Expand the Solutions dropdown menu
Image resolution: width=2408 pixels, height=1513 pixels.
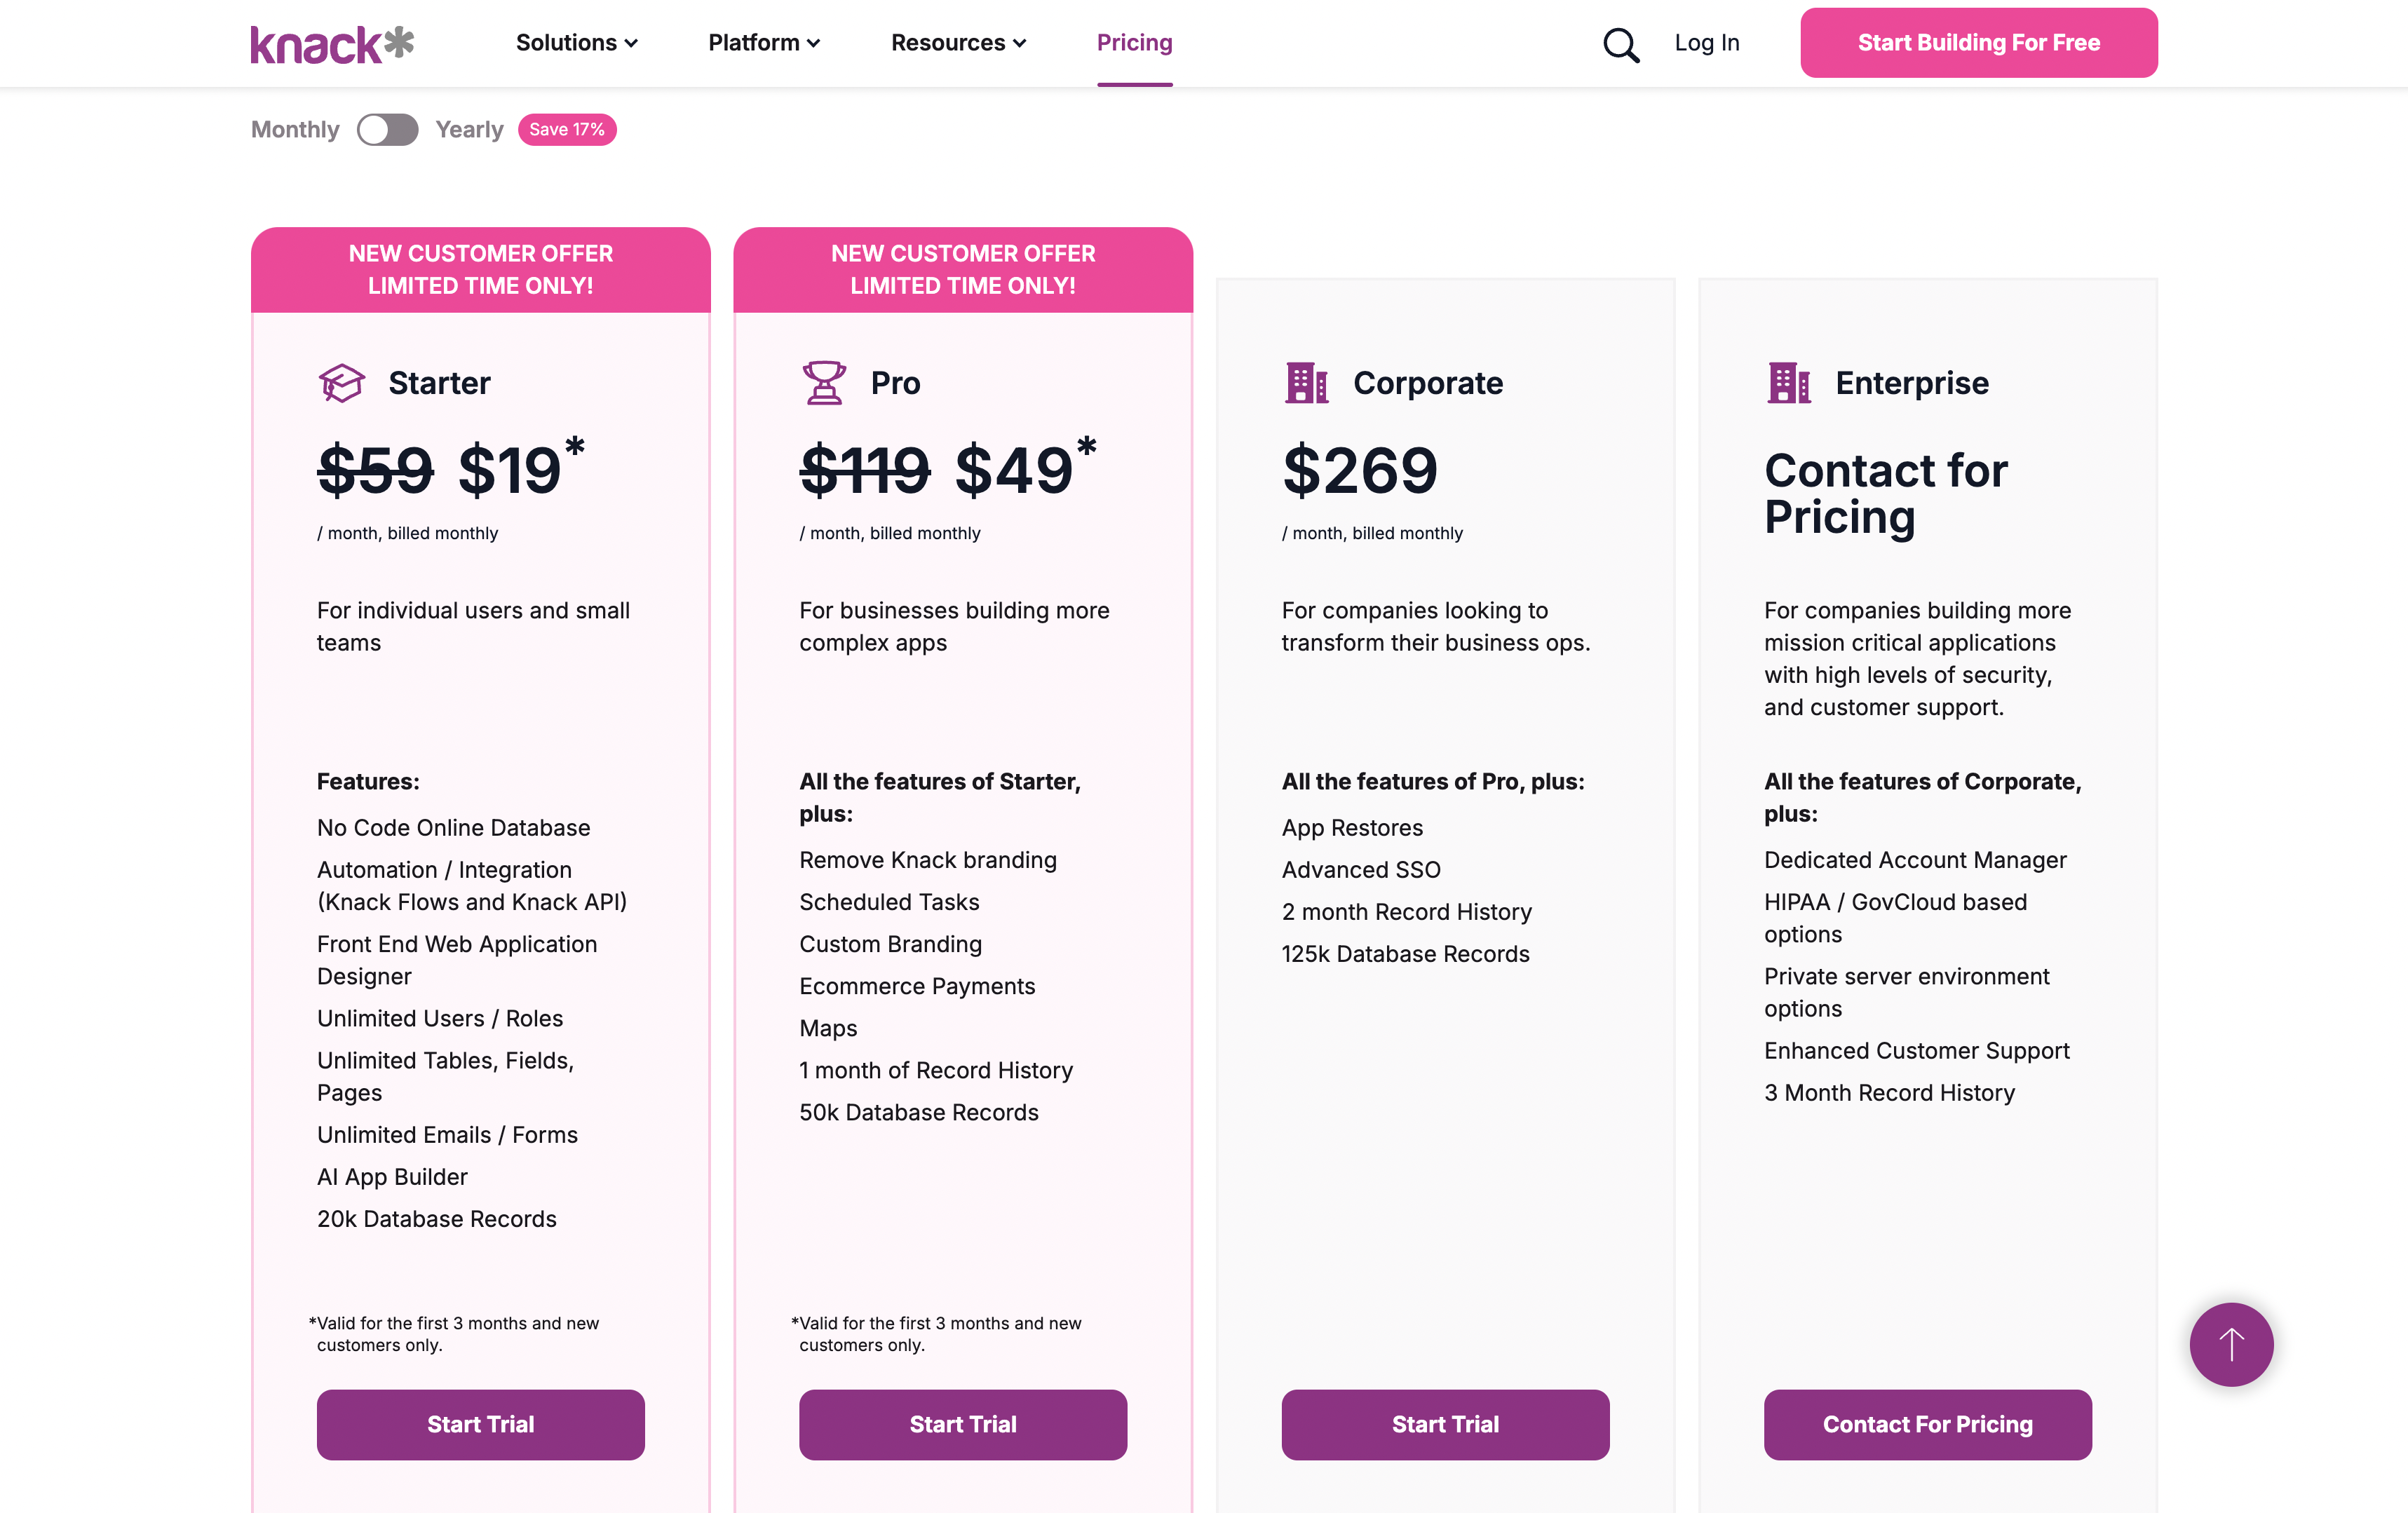(x=576, y=43)
